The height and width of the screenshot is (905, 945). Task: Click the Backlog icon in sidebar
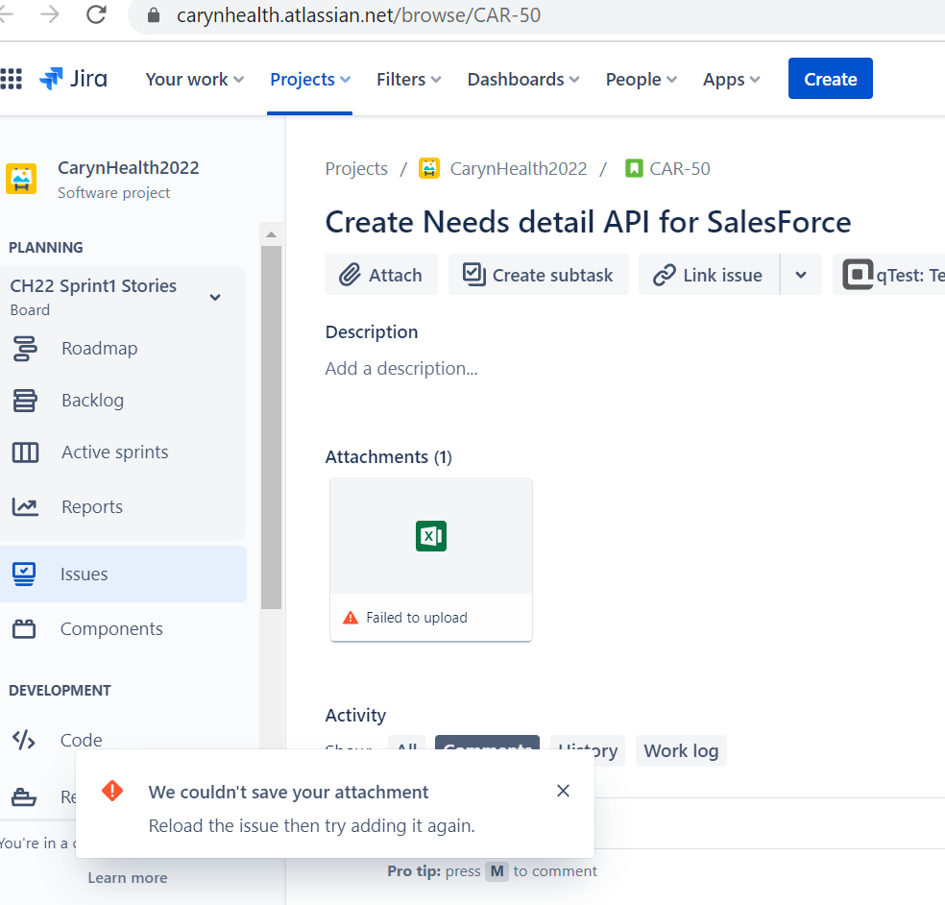point(25,401)
